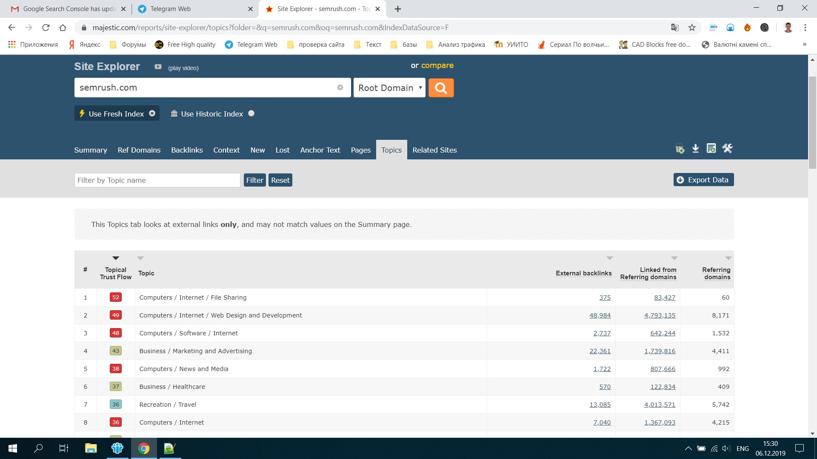Click the page vertical scrollbar thumb
Screen dimensions: 817x459
coord(812,123)
